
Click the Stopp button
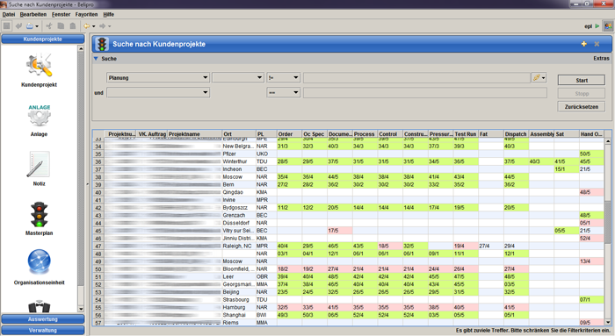582,94
